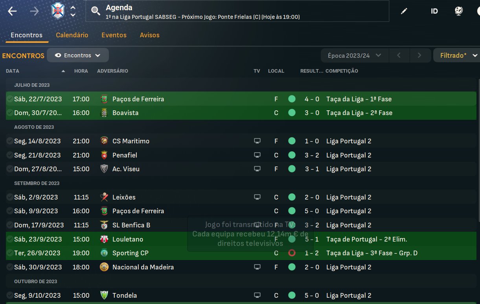Click red loss indicator for Sporting CP match
480x304 pixels.
[292, 253]
